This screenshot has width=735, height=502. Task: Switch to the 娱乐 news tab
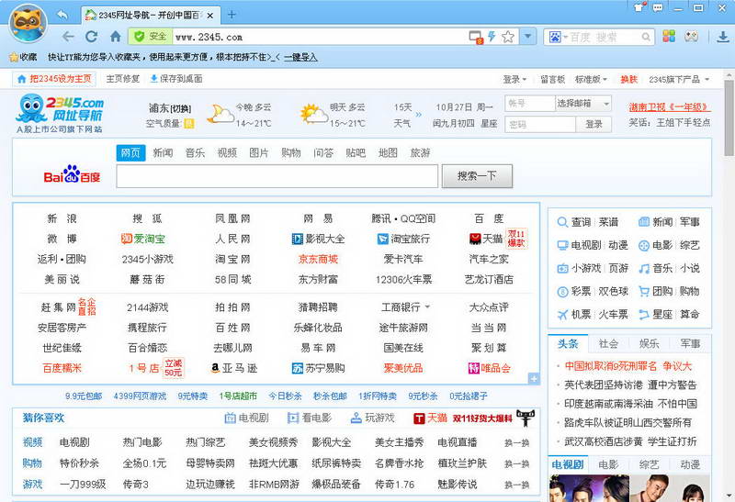point(649,344)
